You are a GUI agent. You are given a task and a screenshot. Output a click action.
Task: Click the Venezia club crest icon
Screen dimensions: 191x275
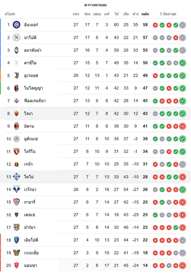click(16, 253)
